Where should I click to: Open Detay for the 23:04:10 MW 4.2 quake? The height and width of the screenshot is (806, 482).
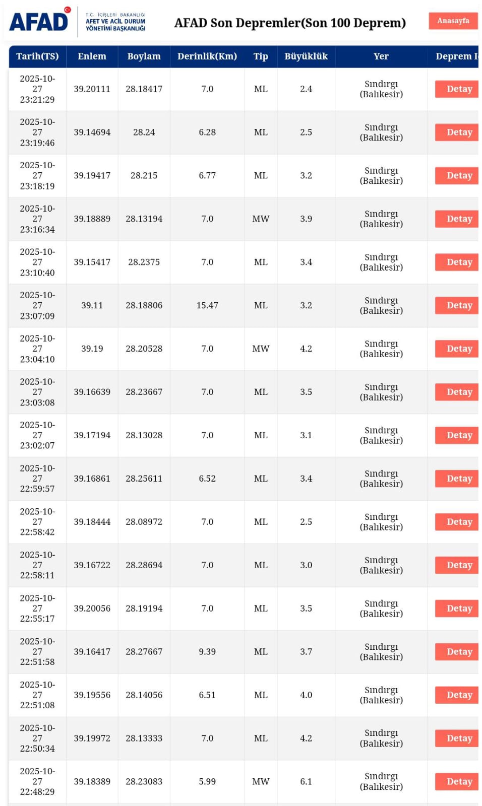pos(459,349)
